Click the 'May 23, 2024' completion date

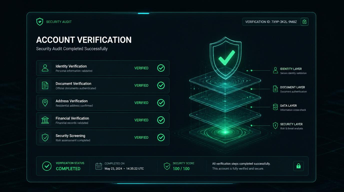point(113,169)
